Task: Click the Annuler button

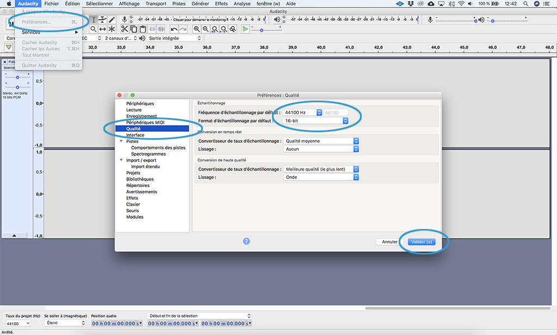Action: pos(389,242)
